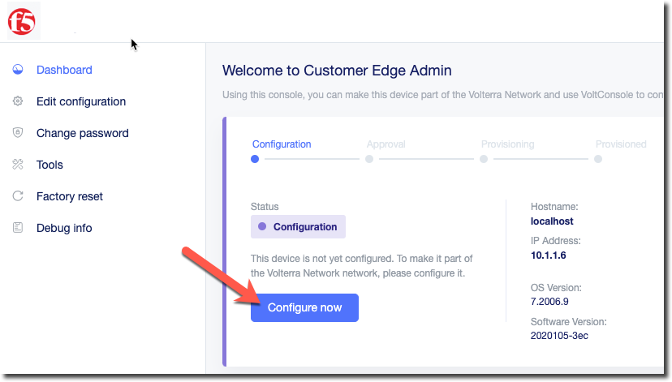Image resolution: width=672 pixels, height=382 pixels.
Task: Select Factory reset from sidebar
Action: [x=70, y=196]
